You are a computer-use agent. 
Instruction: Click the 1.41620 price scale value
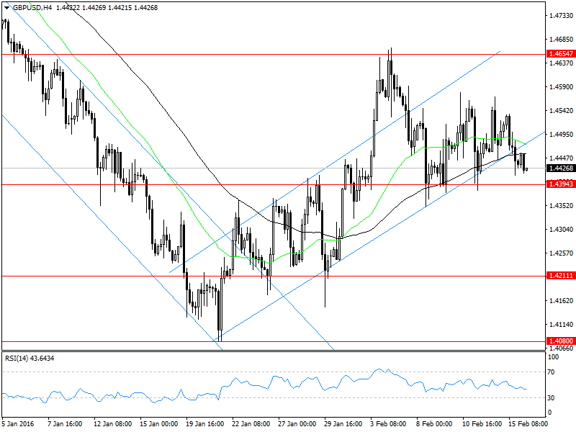pos(562,301)
